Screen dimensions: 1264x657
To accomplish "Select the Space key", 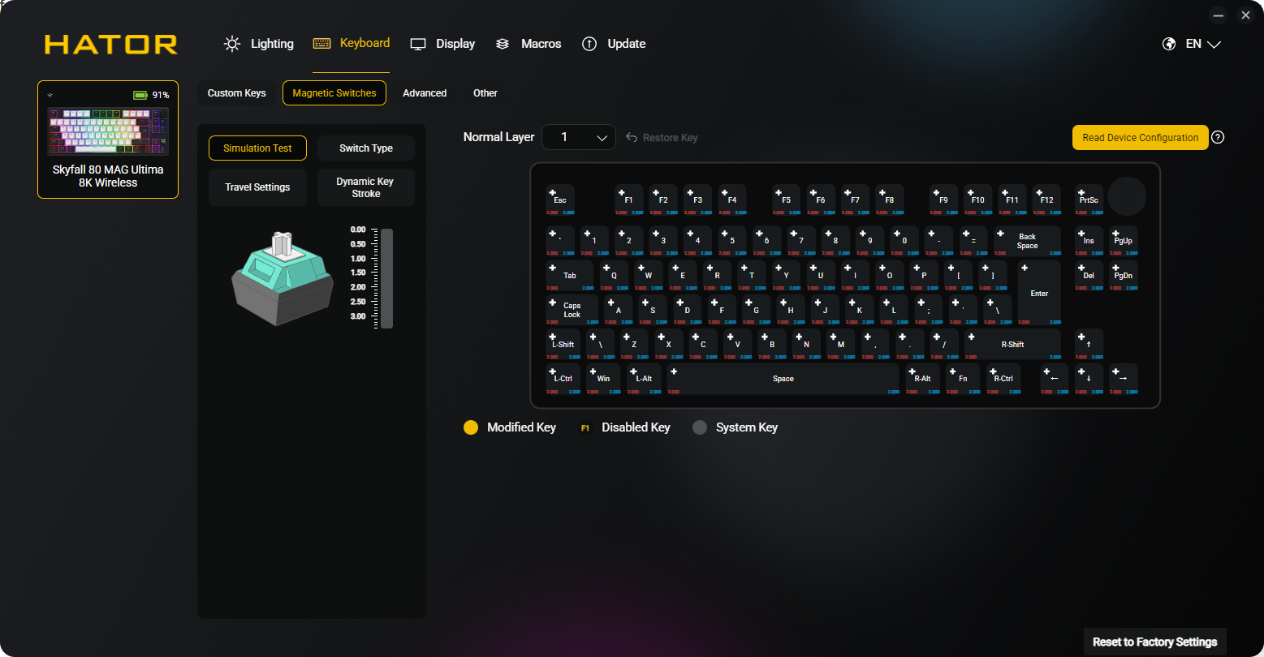I will [783, 379].
